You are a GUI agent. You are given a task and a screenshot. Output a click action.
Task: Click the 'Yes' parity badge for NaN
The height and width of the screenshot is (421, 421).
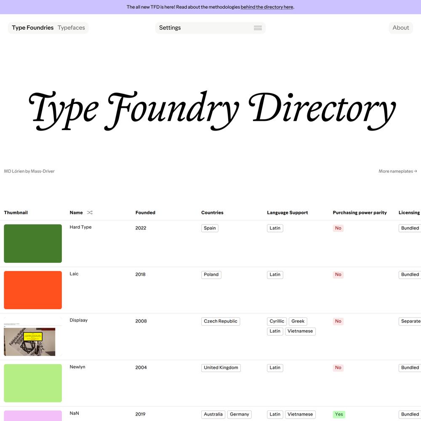pos(339,414)
